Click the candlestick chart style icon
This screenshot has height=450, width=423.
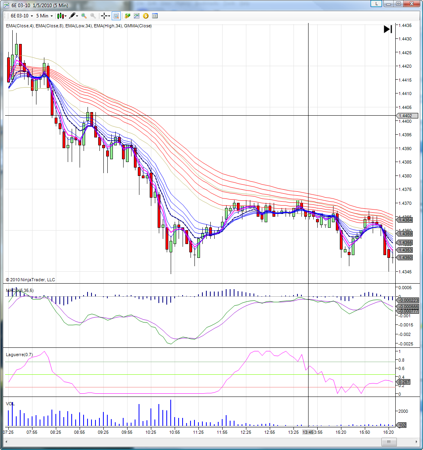click(60, 16)
